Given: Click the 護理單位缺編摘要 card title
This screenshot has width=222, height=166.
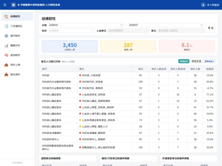Looking at the screenshot, I should [51, 158].
